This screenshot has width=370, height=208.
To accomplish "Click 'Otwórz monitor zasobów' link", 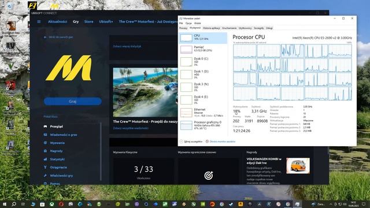I will 220,142.
